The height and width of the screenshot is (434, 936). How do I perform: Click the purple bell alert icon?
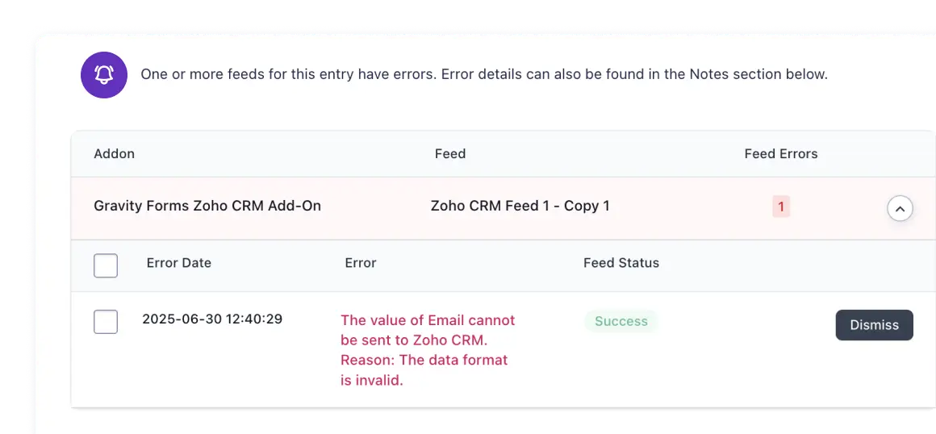(x=104, y=75)
